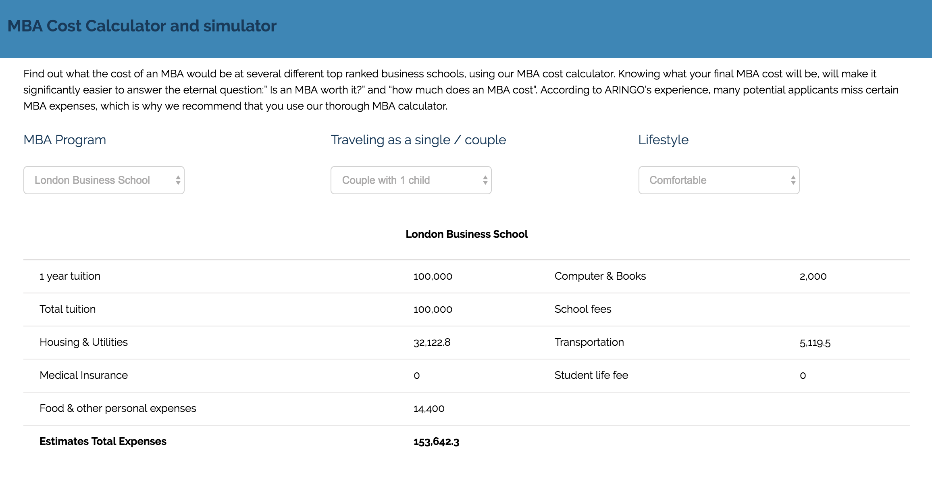
Task: Open the MBA Program dropdown
Action: pyautogui.click(x=104, y=180)
